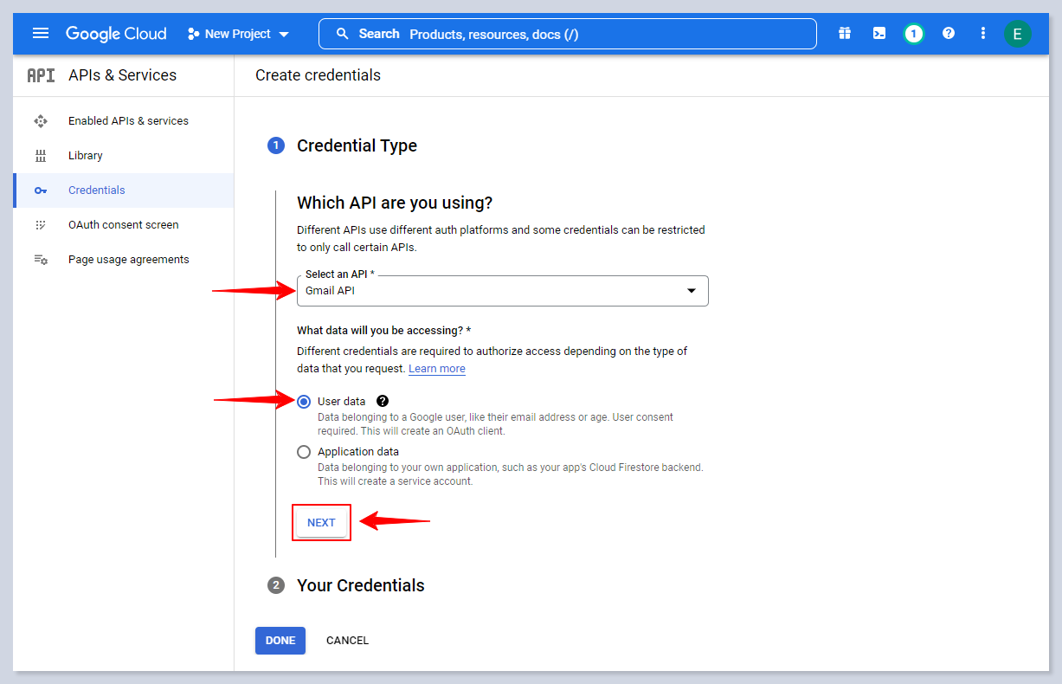Open the three-dot settings menu

click(x=982, y=34)
